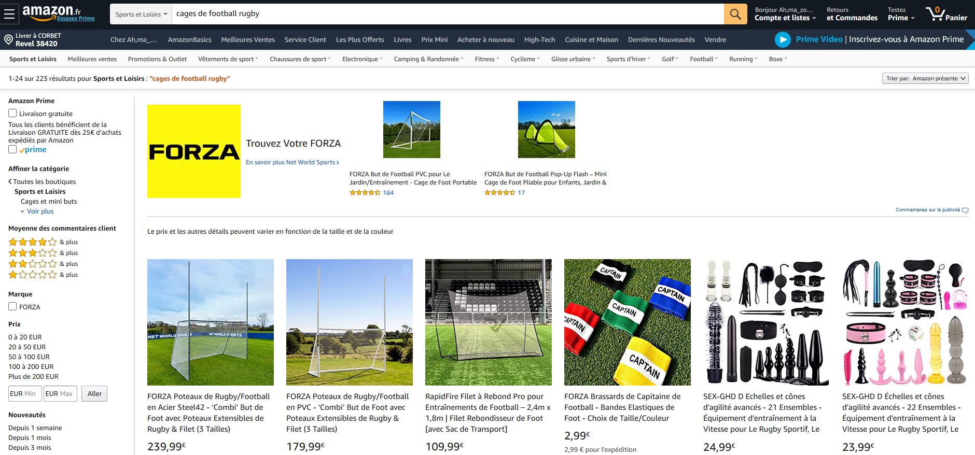Open the shopping cart Panier
Screen dimensions: 975x455
pyautogui.click(x=946, y=14)
